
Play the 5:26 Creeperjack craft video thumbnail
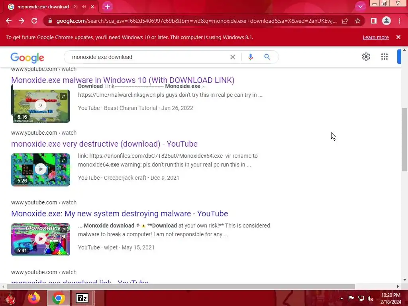click(x=41, y=170)
